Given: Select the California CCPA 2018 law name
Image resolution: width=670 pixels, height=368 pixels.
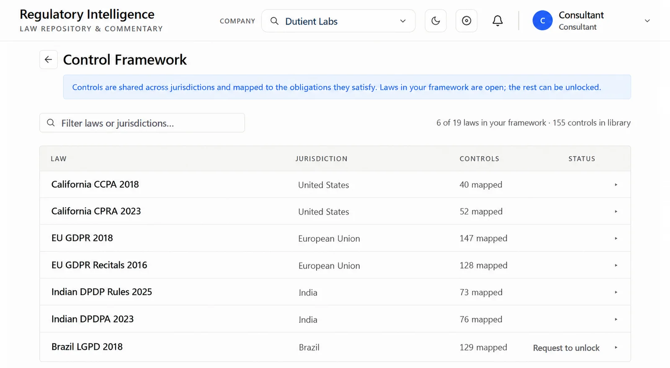Looking at the screenshot, I should pos(95,184).
